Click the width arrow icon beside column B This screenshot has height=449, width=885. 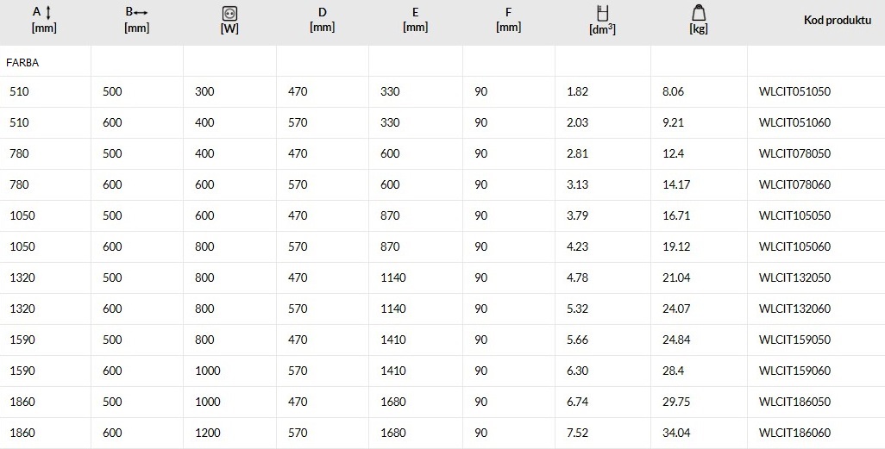(x=141, y=12)
